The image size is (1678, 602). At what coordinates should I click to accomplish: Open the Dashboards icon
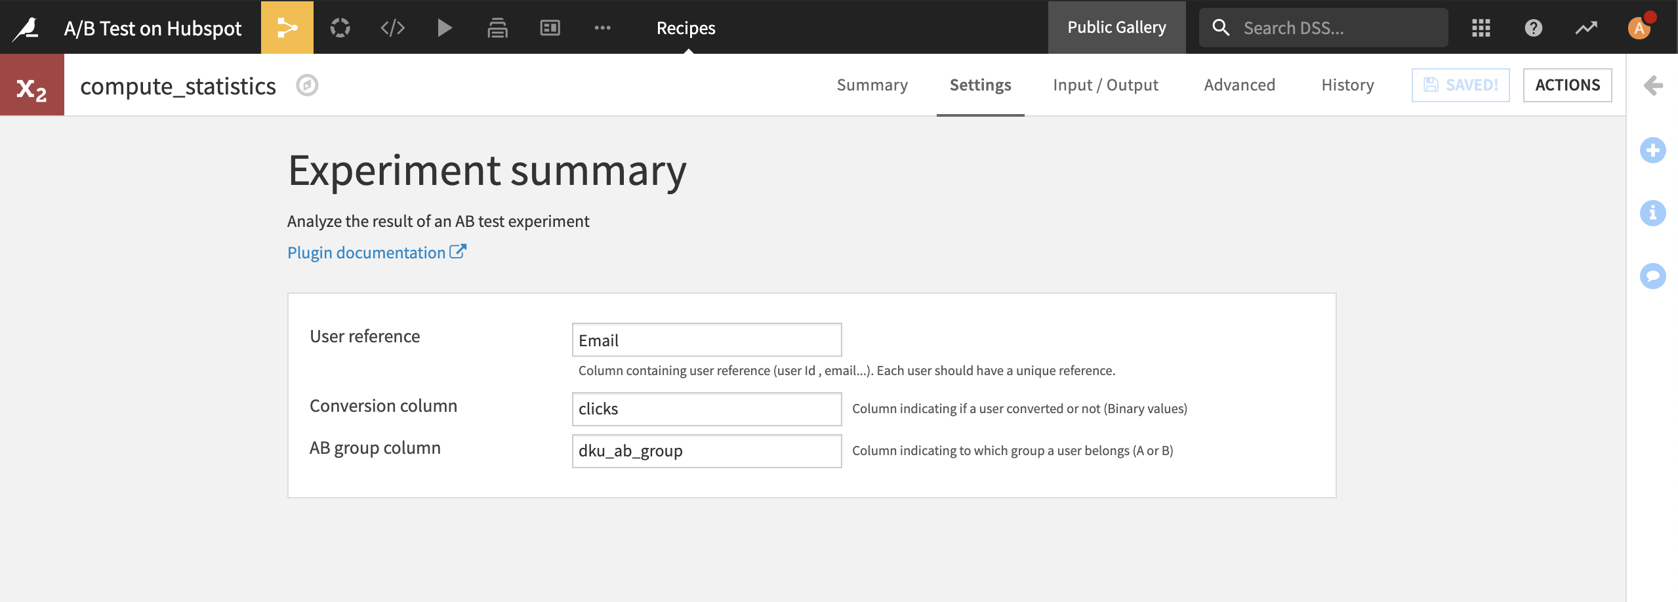550,27
